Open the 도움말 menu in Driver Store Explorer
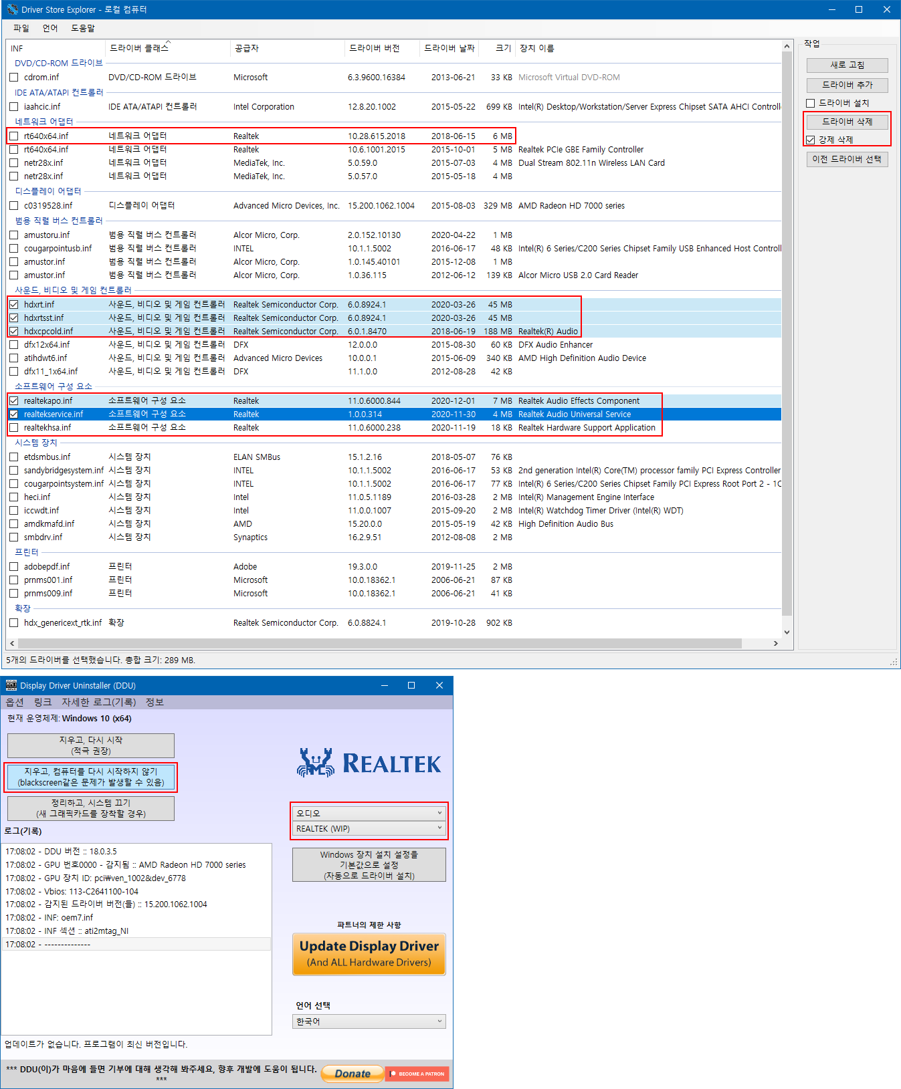 (83, 28)
